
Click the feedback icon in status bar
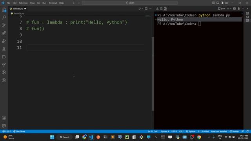point(243,132)
